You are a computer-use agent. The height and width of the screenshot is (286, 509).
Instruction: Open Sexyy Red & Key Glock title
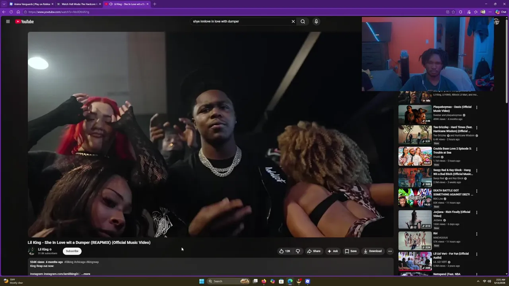click(453, 172)
